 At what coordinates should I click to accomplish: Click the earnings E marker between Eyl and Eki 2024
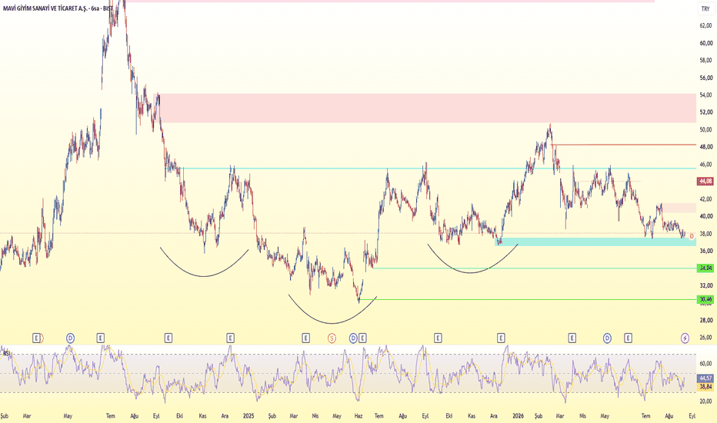coord(168,338)
